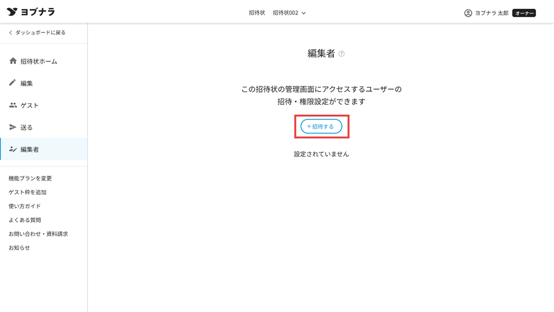Expand the 招待状002 dropdown
Screen dimensions: 554x312
(x=289, y=13)
